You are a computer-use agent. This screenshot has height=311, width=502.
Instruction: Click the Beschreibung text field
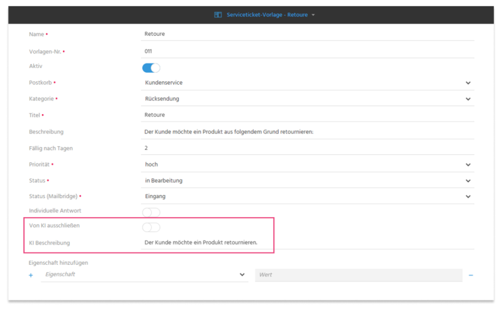(x=308, y=132)
